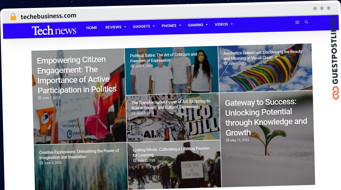Screen dimensions: 341x190
Task: Click the techebusiness.com address field
Action: click(x=49, y=16)
